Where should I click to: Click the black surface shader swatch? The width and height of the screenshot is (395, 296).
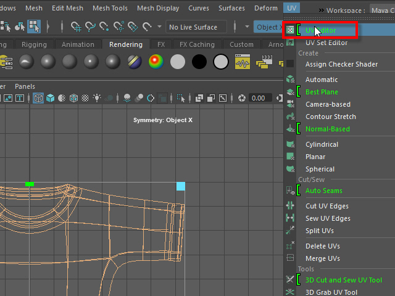click(x=199, y=62)
